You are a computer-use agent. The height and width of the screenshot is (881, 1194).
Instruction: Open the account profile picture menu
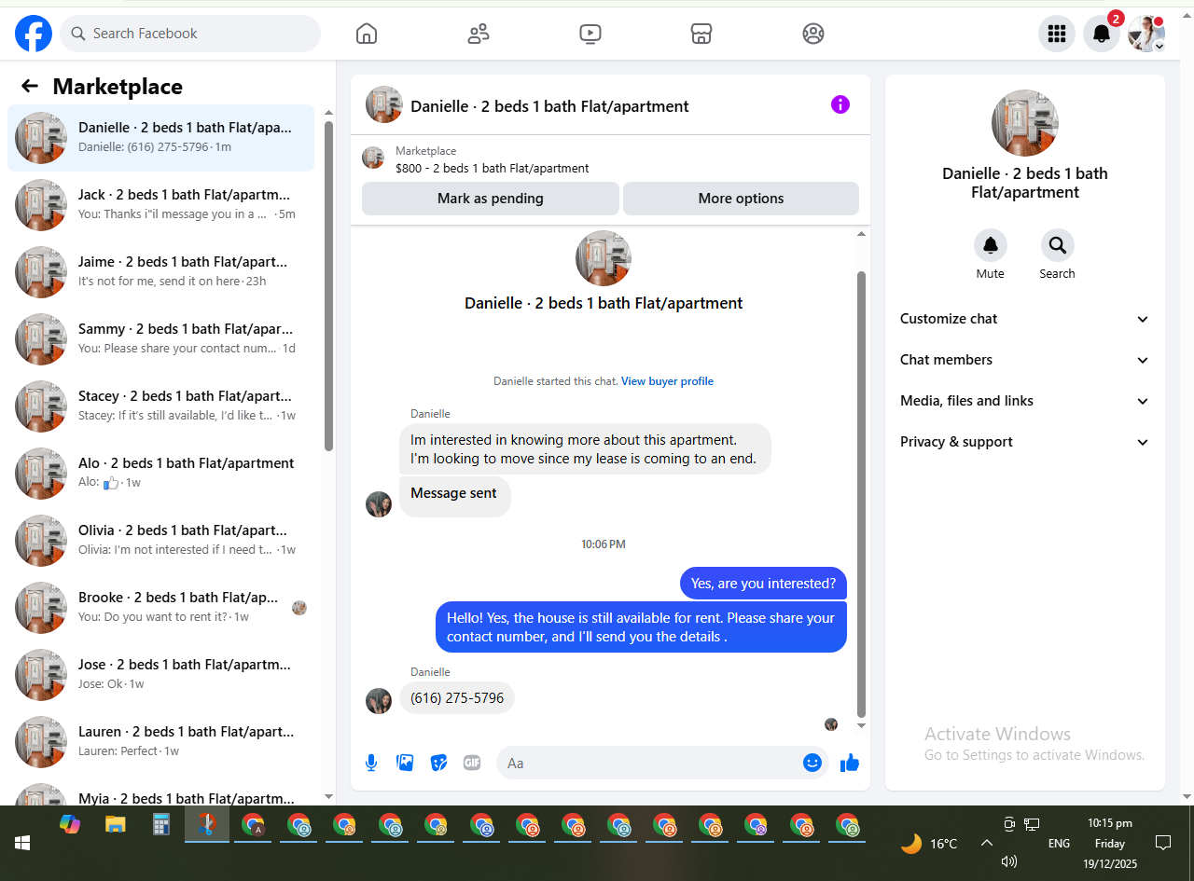click(1146, 34)
